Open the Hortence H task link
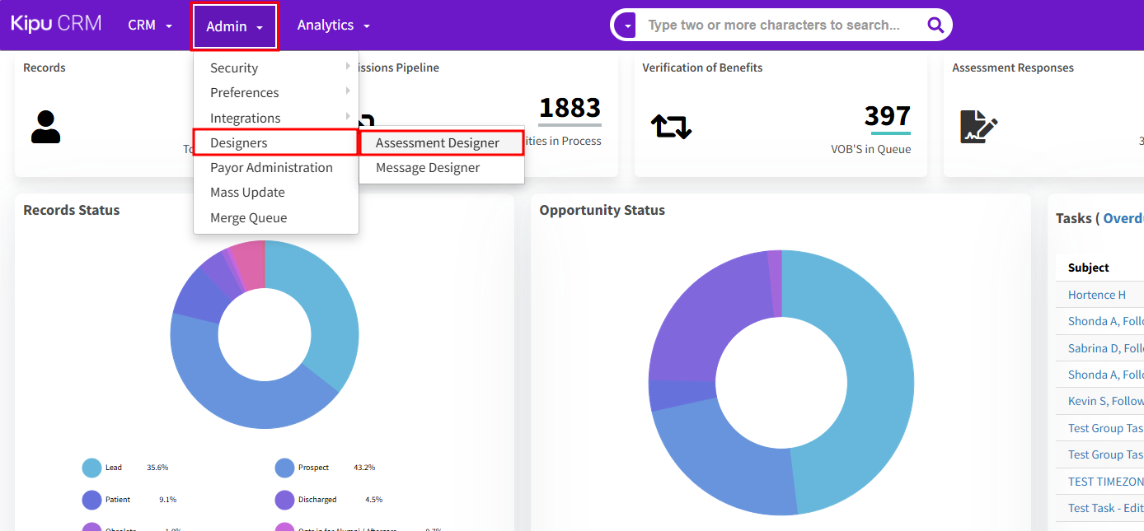 tap(1096, 295)
